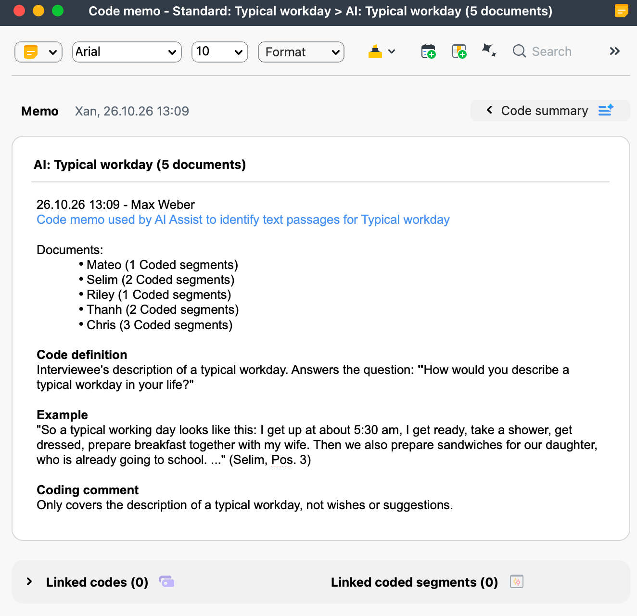Image resolution: width=637 pixels, height=616 pixels.
Task: Click the Linked codes (0) label
Action: pos(97,582)
